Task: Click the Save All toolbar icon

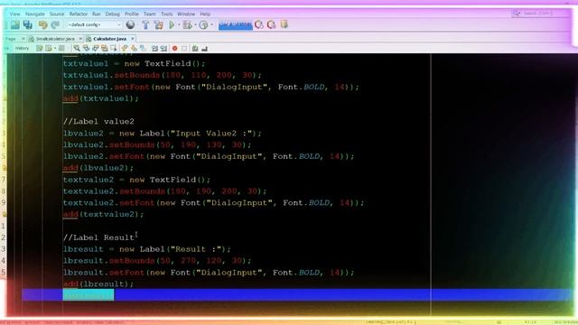Action: [x=28, y=24]
